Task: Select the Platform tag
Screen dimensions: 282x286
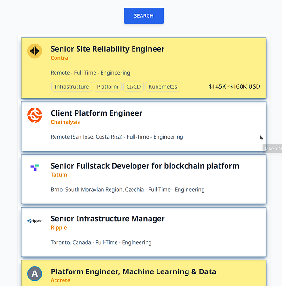Action: point(108,87)
